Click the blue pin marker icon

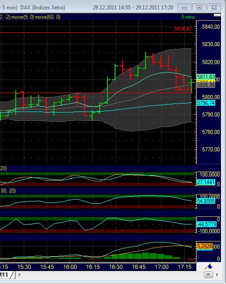pos(208,267)
